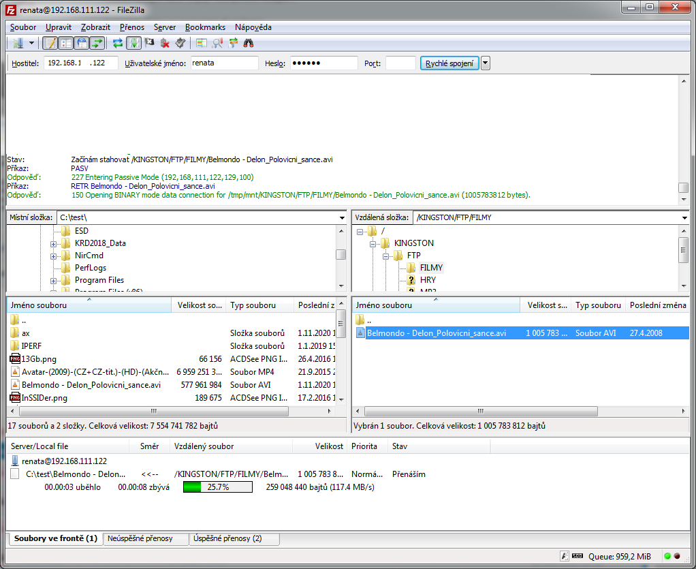The height and width of the screenshot is (569, 696).
Task: Click the refresh file lists icon
Action: 118,43
